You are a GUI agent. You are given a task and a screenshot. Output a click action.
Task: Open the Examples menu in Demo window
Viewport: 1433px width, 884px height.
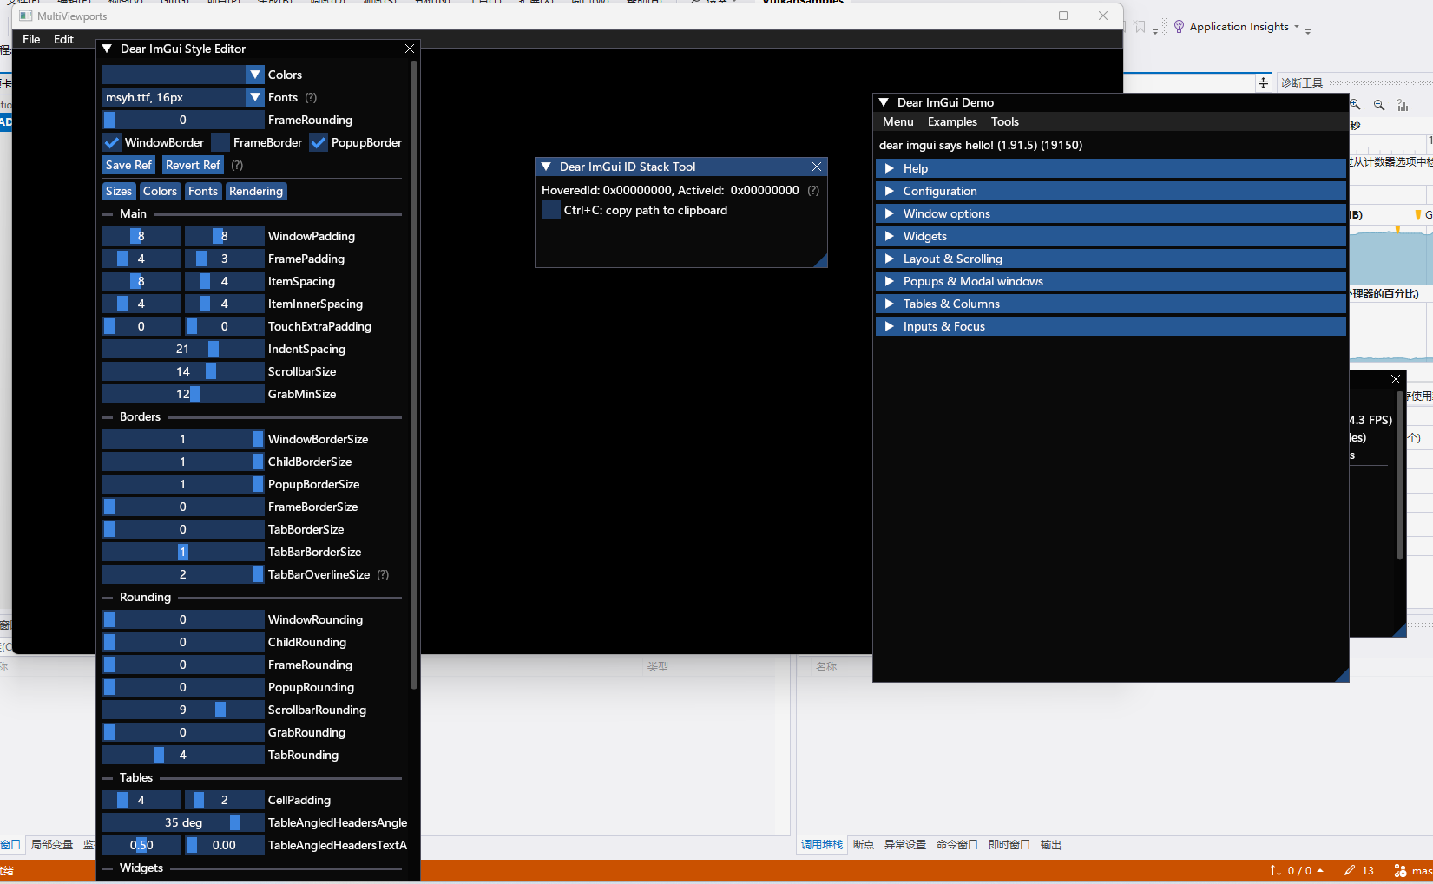click(x=952, y=122)
